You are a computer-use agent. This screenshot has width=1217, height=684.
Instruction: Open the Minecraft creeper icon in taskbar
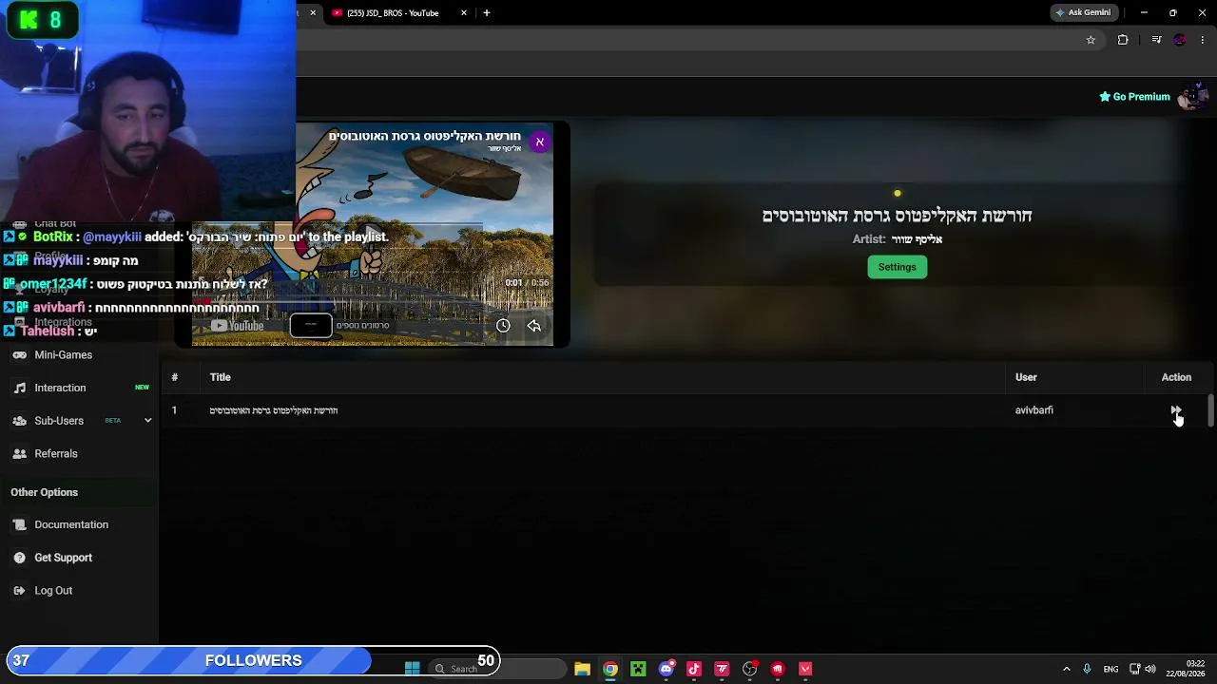[x=638, y=669]
